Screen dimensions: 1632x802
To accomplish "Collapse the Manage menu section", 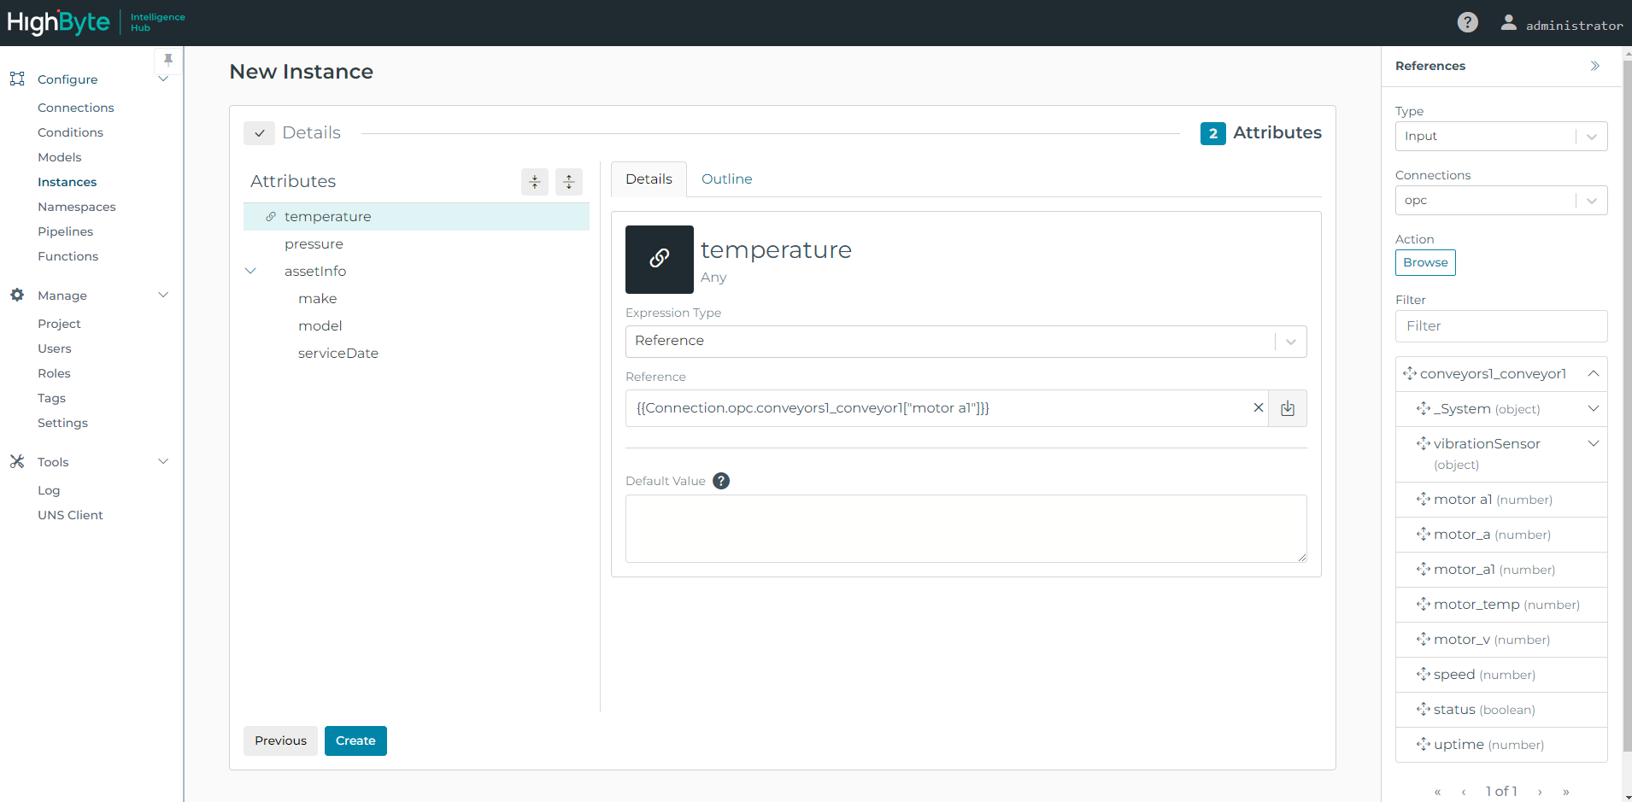I will coord(163,295).
